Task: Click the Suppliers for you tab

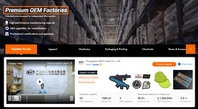Action: point(21,49)
